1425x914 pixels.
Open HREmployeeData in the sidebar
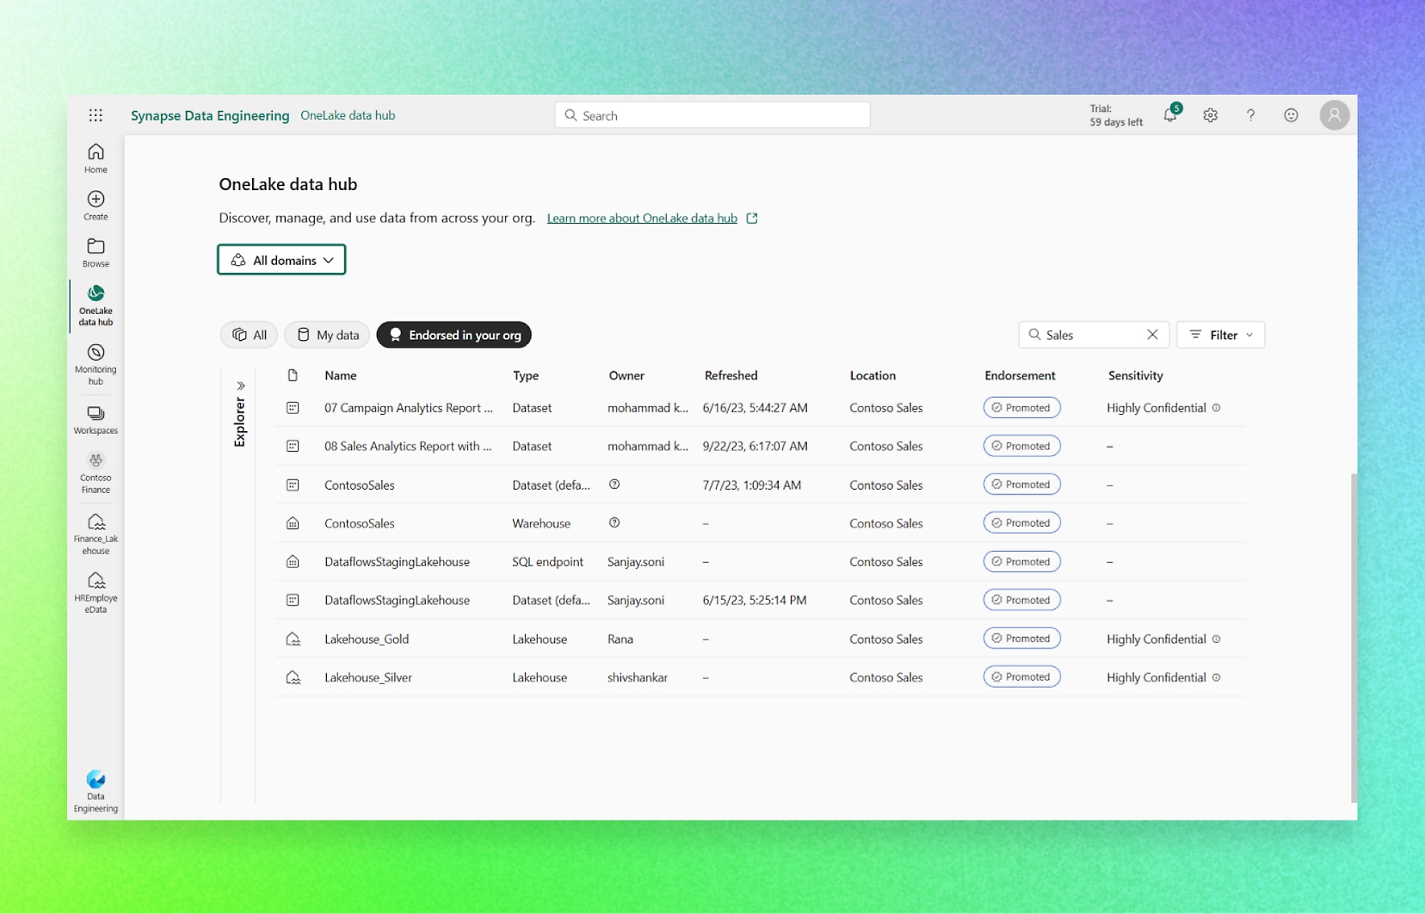(x=96, y=593)
